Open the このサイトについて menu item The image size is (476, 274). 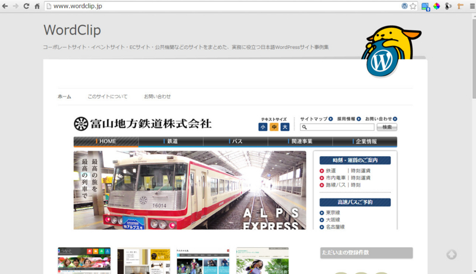click(108, 96)
